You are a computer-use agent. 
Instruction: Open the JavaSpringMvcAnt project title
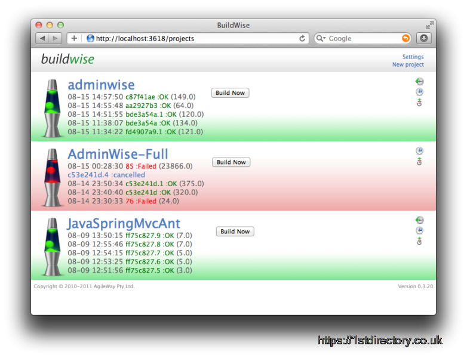click(x=123, y=224)
